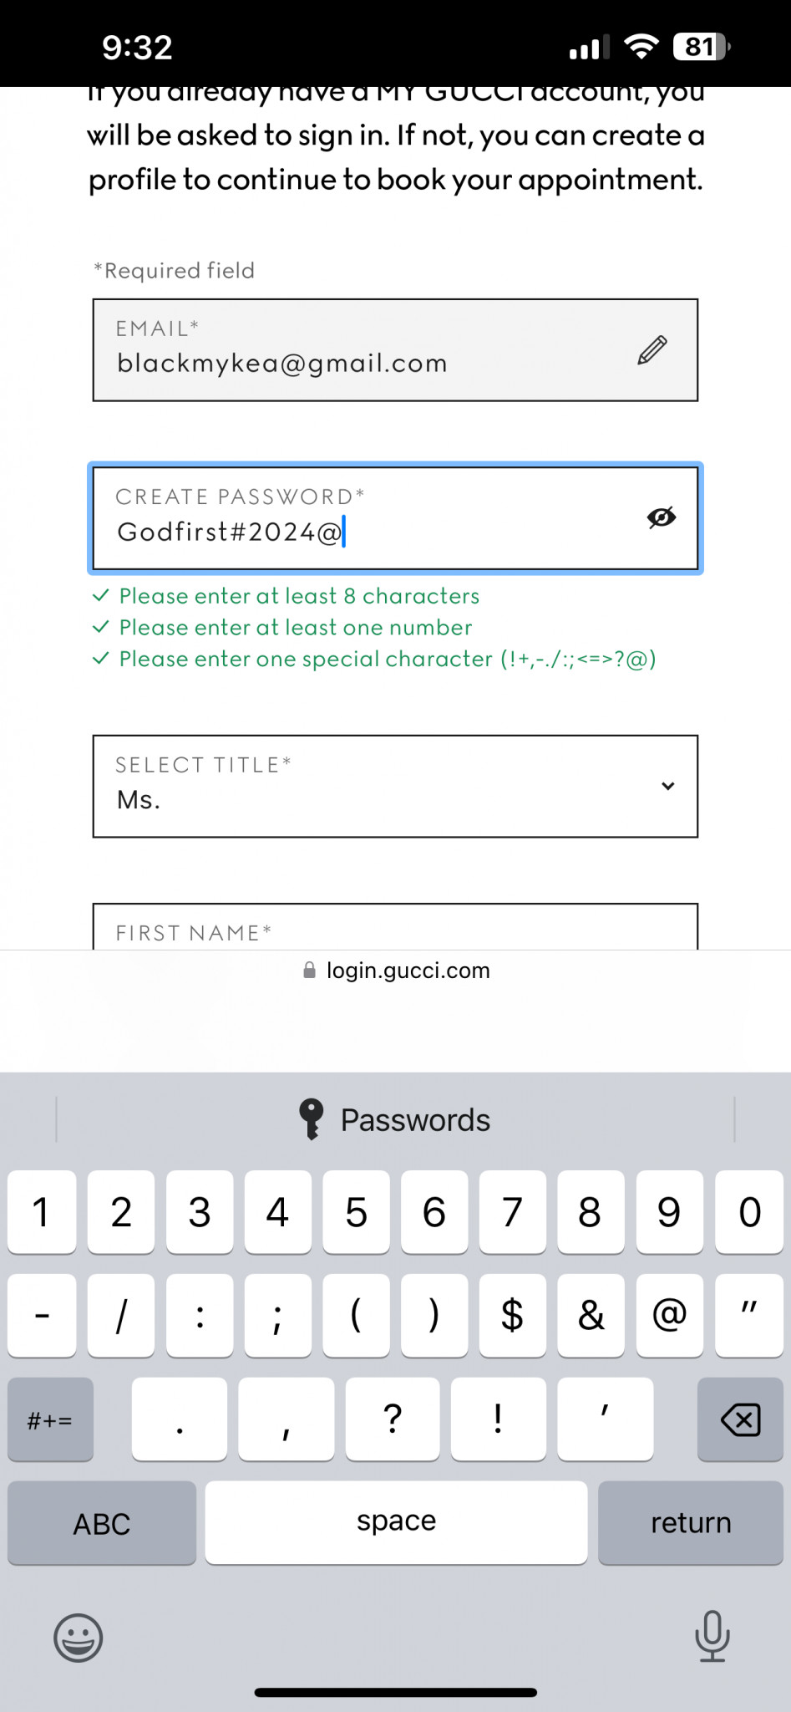
Task: Tap the number 5 key
Action: [x=356, y=1212]
